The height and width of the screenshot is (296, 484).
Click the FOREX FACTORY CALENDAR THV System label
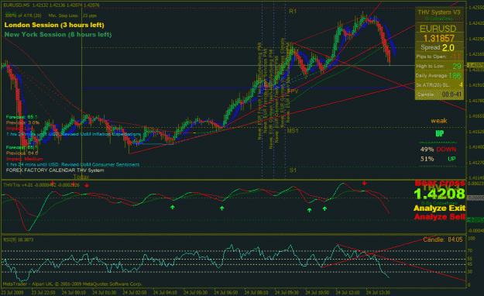click(55, 170)
